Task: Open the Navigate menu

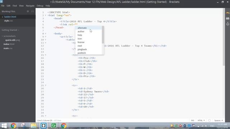Action: click(x=30, y=6)
